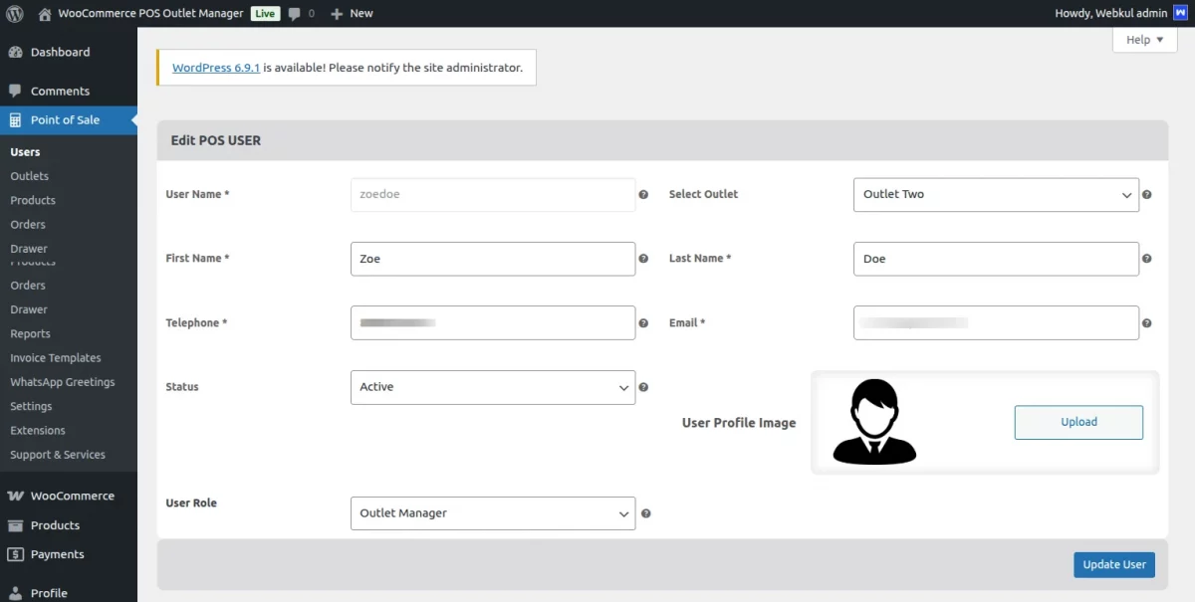Open the comments bubble icon in admin bar
The image size is (1195, 602).
[295, 14]
